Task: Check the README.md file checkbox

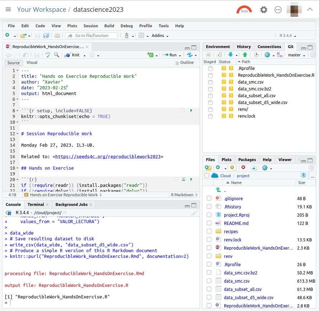Action: 209,223
